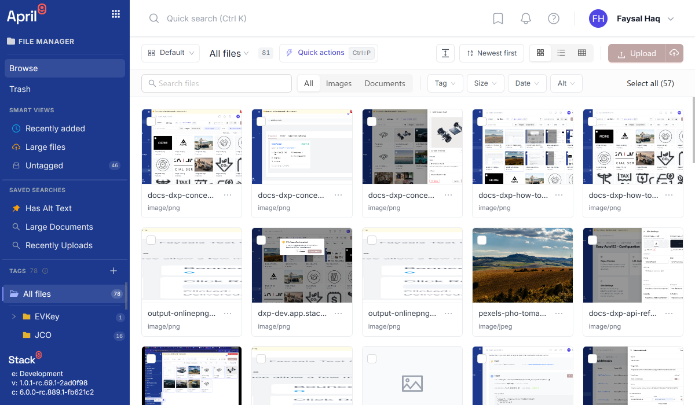The height and width of the screenshot is (405, 695).
Task: Click the quick search magnifier icon
Action: [154, 19]
